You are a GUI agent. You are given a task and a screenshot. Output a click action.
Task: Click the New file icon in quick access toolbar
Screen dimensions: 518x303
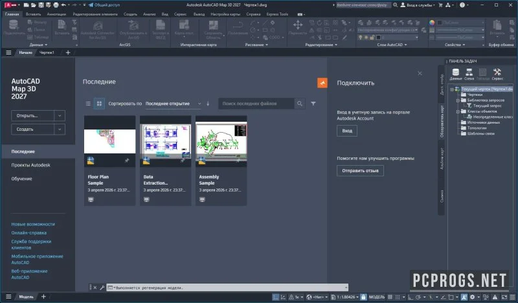click(26, 5)
